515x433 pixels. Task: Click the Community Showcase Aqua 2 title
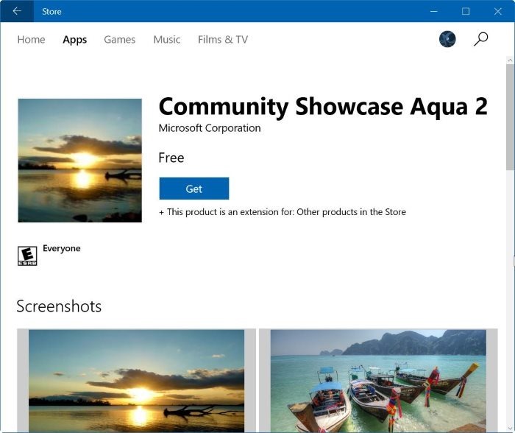click(323, 107)
